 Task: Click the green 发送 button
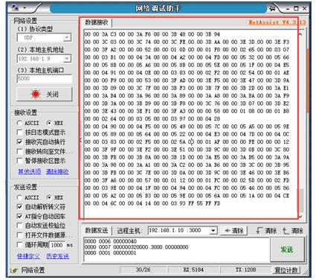(x=287, y=249)
